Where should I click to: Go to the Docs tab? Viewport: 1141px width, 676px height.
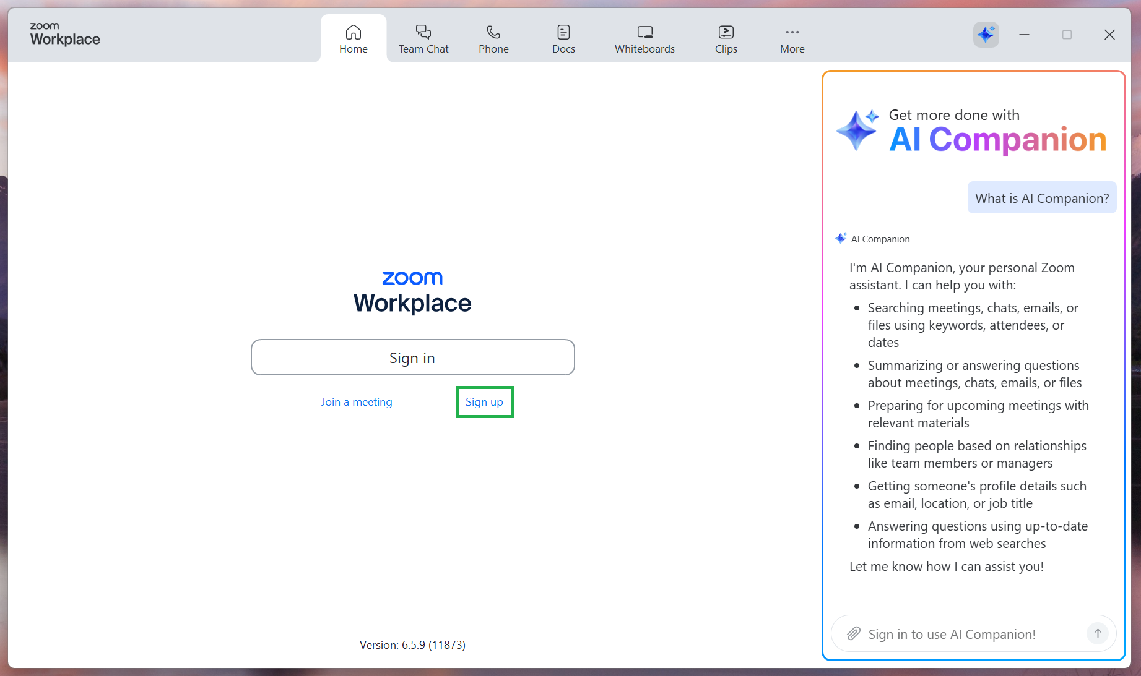[x=563, y=39]
